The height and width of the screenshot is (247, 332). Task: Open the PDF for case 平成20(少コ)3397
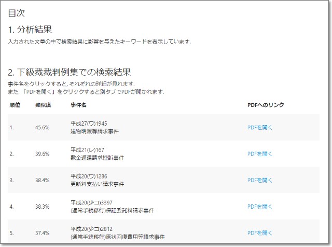pos(259,207)
